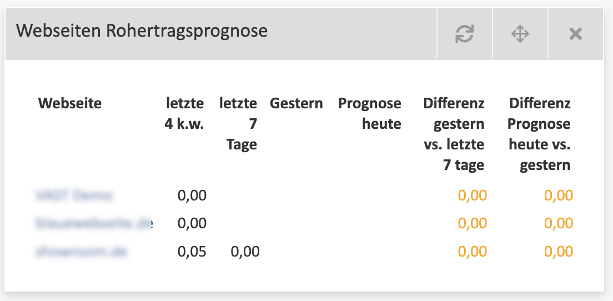Click first row's orange Differenz Prognose value
This screenshot has height=301, width=613.
click(559, 195)
